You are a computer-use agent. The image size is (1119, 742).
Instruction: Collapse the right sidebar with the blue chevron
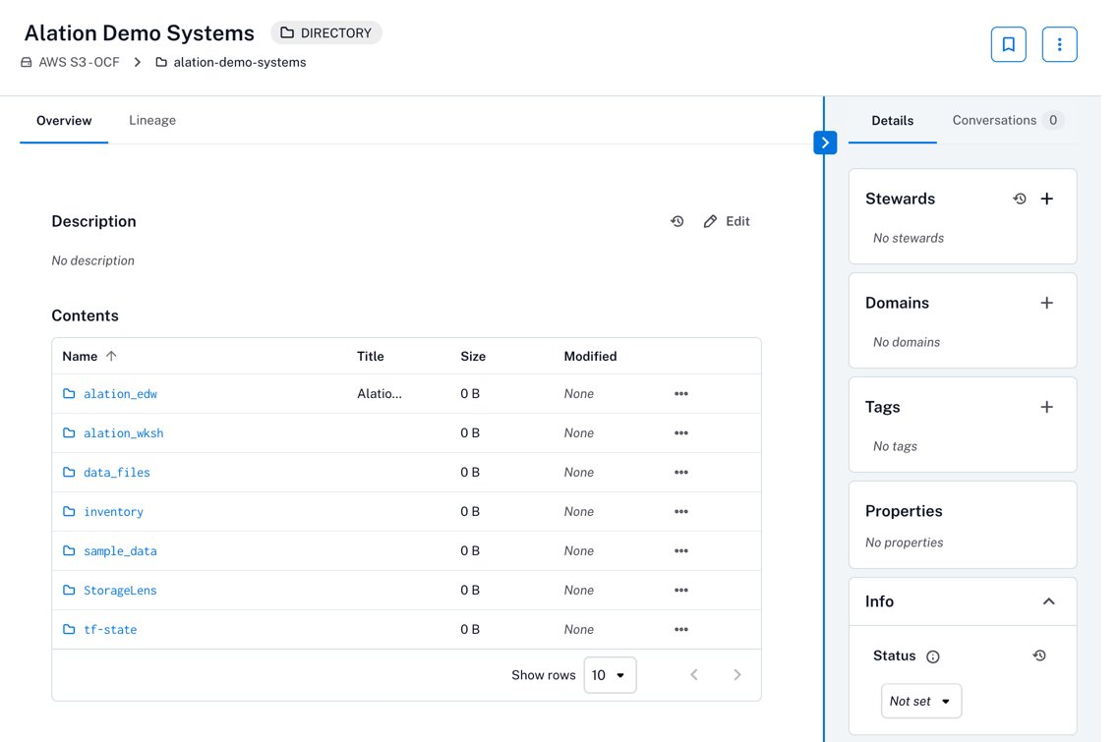[x=825, y=143]
